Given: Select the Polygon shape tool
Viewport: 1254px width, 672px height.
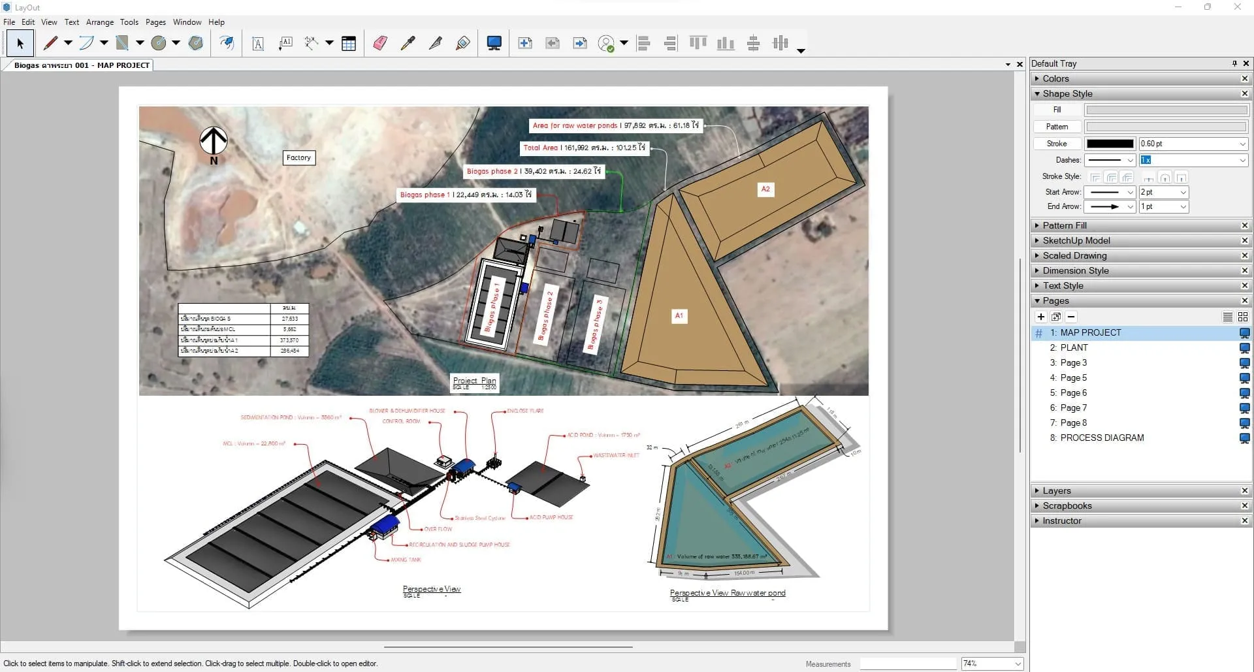Looking at the screenshot, I should [x=195, y=43].
